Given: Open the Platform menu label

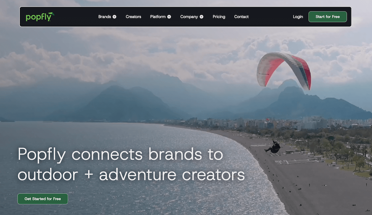Looking at the screenshot, I should tap(158, 17).
